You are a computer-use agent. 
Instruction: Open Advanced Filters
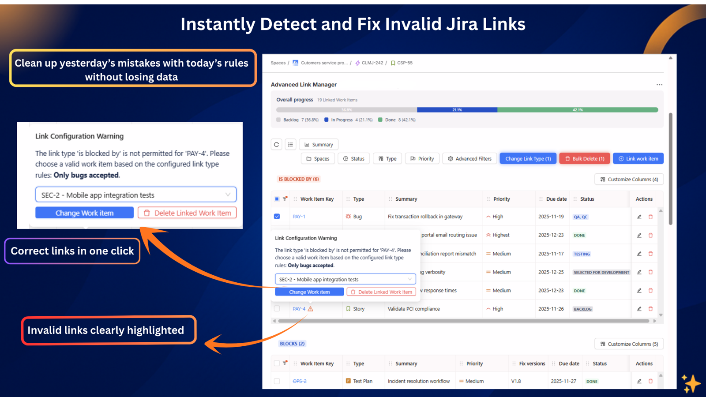470,158
